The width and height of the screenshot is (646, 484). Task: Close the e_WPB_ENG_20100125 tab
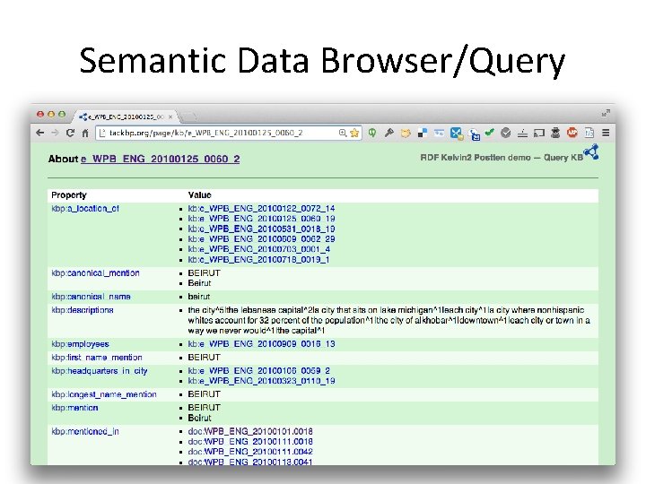point(170,117)
